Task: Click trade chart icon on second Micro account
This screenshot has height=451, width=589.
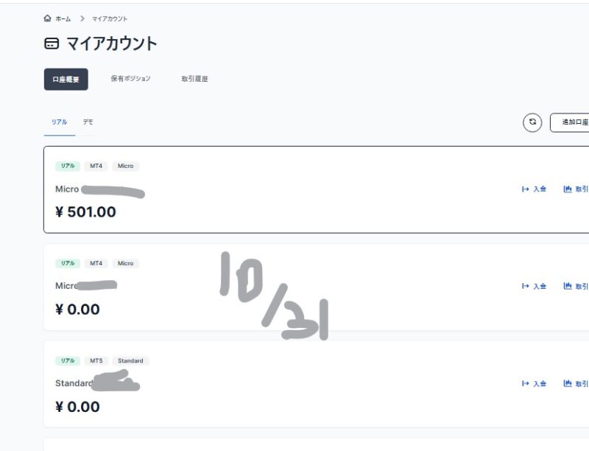Action: 568,287
